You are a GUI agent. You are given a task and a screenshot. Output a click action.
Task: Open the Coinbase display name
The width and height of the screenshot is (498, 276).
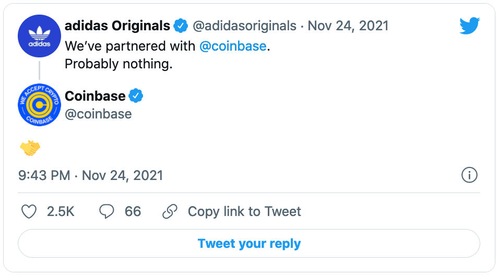95,96
